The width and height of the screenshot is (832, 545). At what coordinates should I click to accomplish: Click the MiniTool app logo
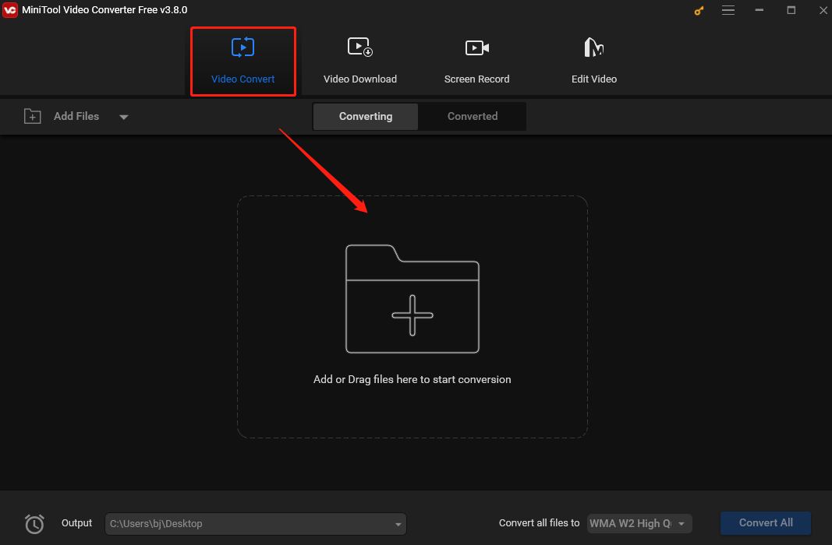pos(10,10)
